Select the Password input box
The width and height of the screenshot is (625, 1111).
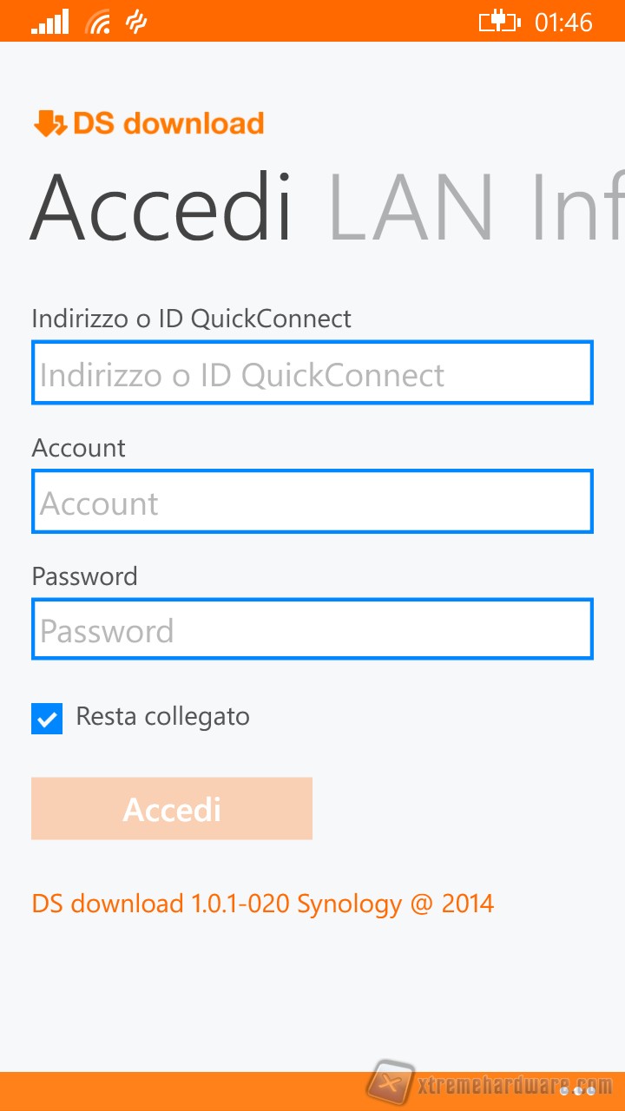(312, 629)
